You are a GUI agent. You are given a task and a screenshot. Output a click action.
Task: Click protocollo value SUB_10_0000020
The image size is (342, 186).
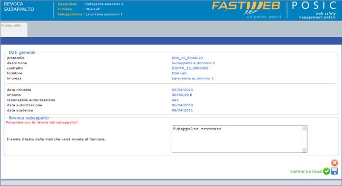(187, 58)
